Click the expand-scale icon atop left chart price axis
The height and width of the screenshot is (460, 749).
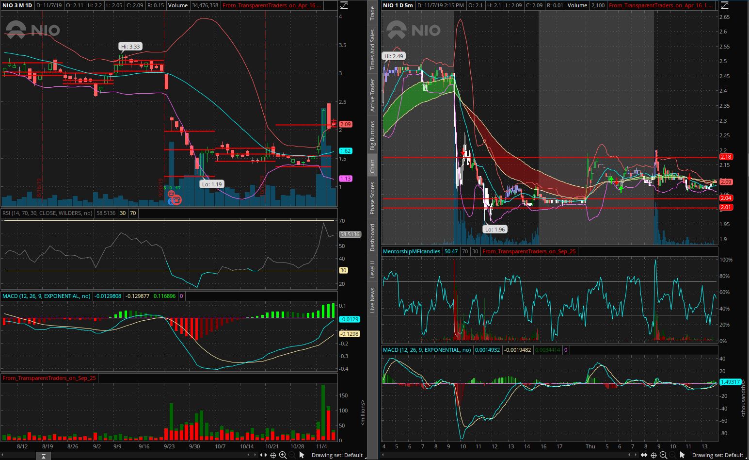tap(344, 6)
